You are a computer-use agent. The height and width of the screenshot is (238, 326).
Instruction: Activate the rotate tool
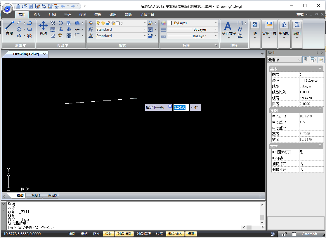[61, 23]
